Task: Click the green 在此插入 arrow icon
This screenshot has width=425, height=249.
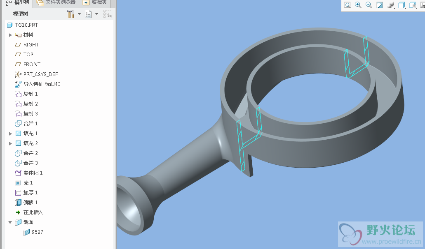Action: (18, 212)
